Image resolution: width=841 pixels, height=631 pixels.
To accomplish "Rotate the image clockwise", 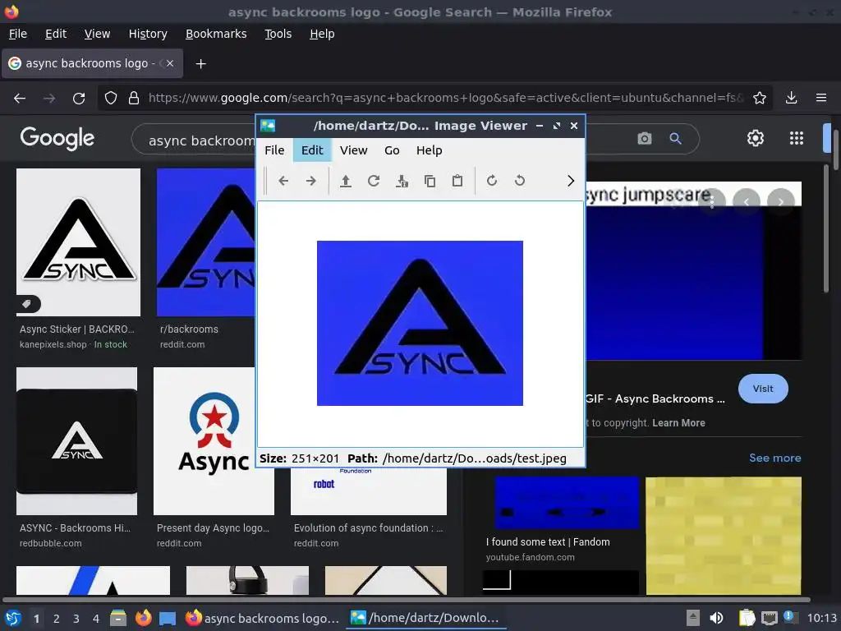I will 492,181.
